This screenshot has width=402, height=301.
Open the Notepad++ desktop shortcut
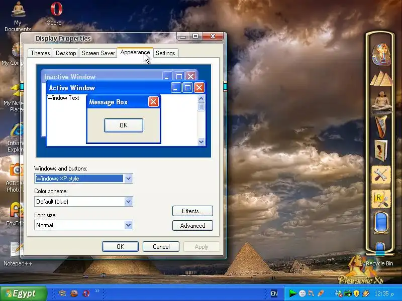pos(17,254)
